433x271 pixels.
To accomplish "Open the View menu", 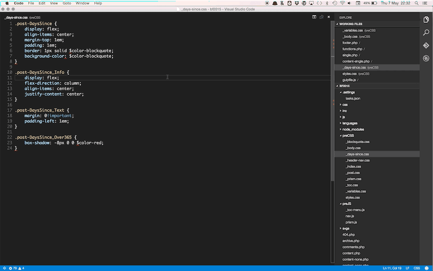I will pos(54,3).
